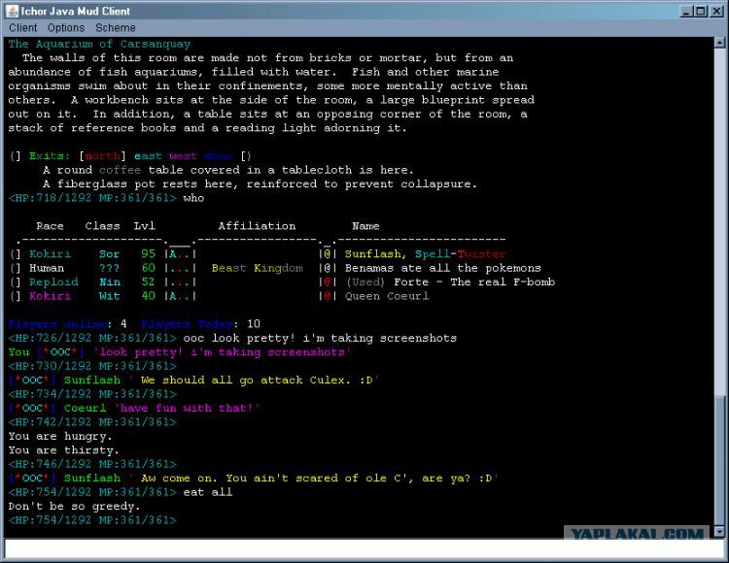Click the Java icon in the title bar
The height and width of the screenshot is (563, 729).
pos(12,11)
